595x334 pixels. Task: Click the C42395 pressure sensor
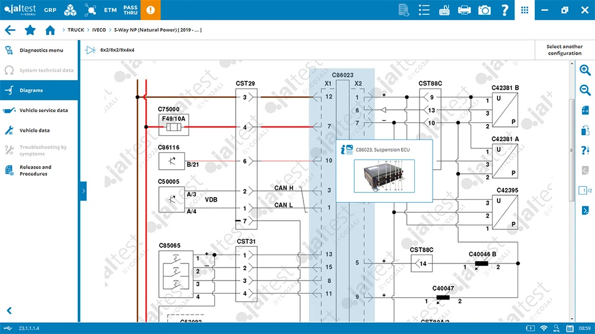(505, 212)
